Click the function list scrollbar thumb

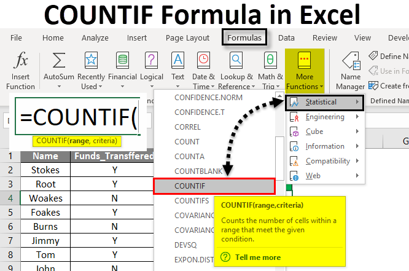[x=279, y=158]
